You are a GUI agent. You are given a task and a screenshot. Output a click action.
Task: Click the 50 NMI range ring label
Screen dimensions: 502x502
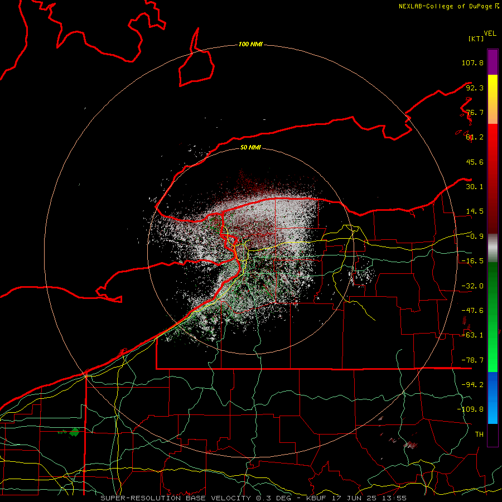tap(250, 147)
